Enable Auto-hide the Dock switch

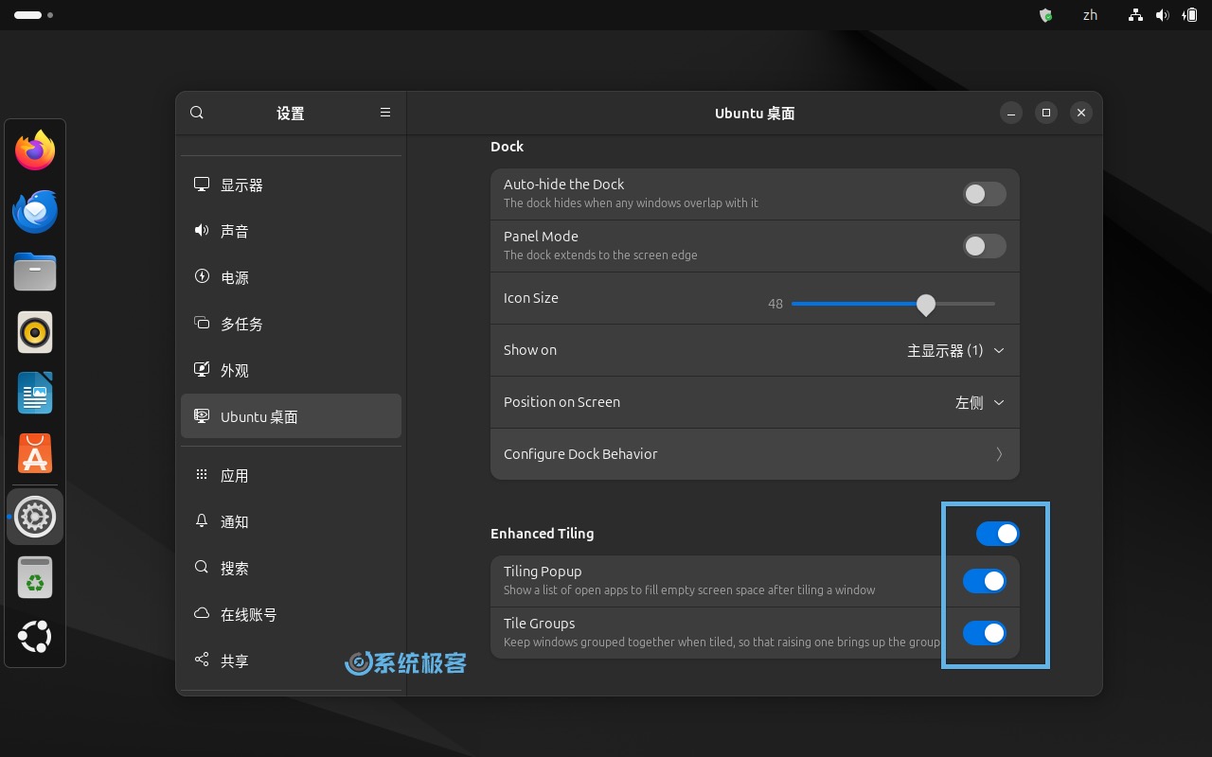tap(985, 194)
